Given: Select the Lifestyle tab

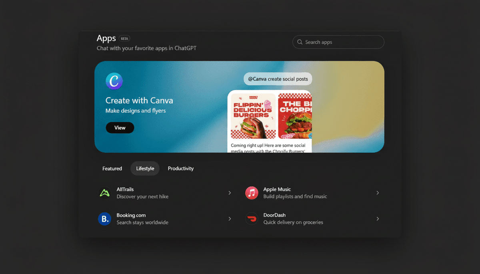Looking at the screenshot, I should [145, 169].
